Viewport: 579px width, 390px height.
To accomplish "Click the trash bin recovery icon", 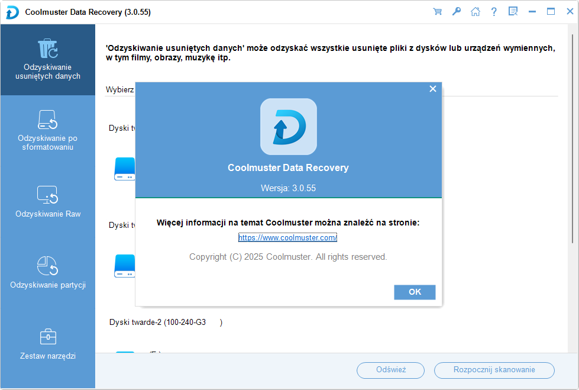I will point(48,49).
